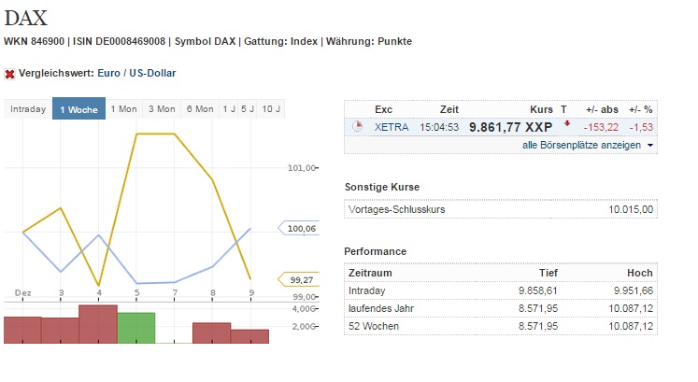Screen dimensions: 698x382
Task: Click the yellow 99,27 price tag marker
Action: 297,278
